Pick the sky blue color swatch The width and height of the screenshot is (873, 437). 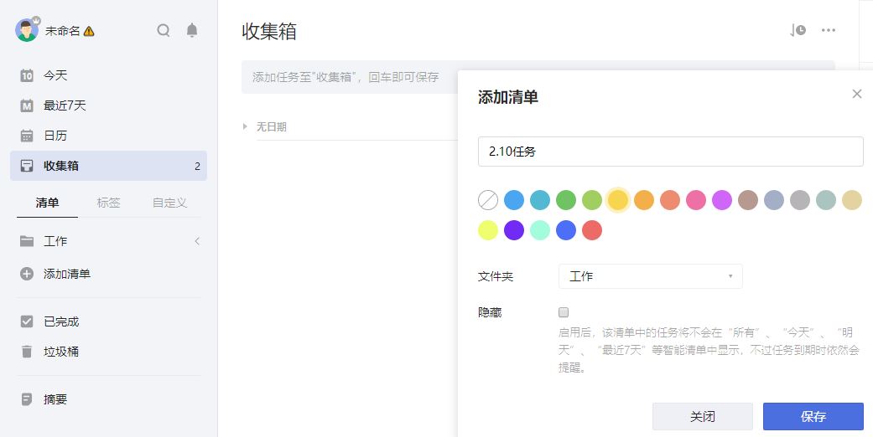514,200
